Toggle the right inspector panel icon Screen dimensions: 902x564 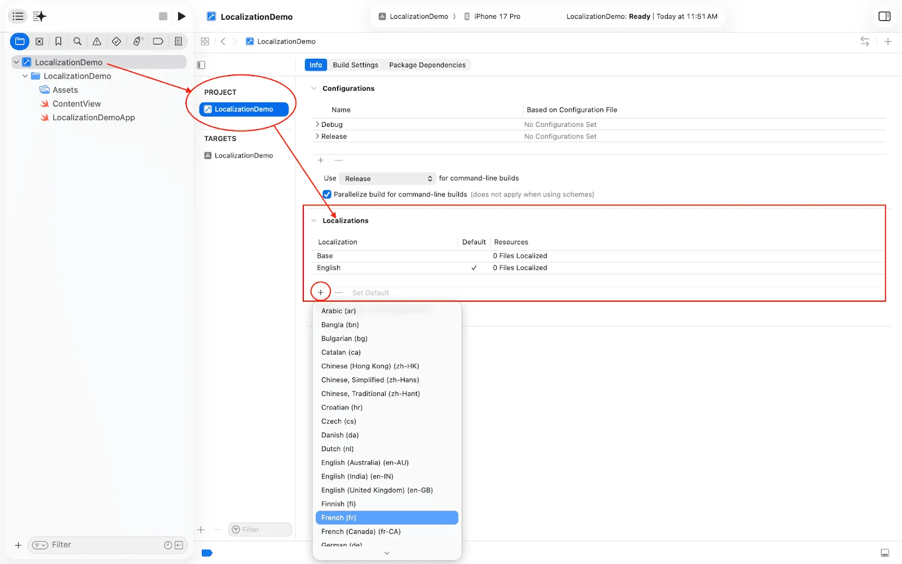pyautogui.click(x=884, y=16)
